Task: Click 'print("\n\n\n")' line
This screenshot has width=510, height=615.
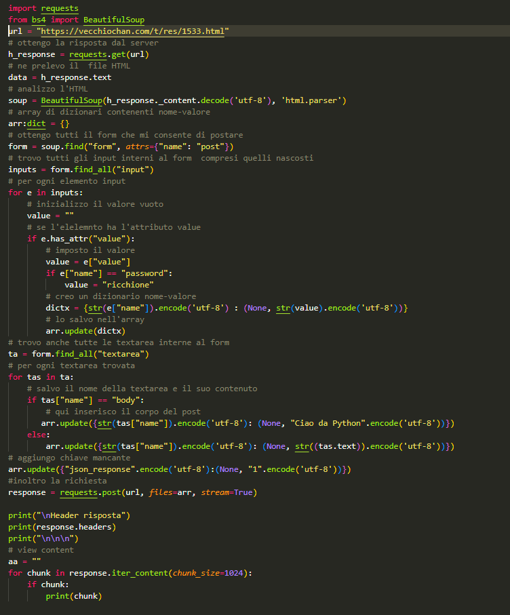Action: [x=43, y=538]
